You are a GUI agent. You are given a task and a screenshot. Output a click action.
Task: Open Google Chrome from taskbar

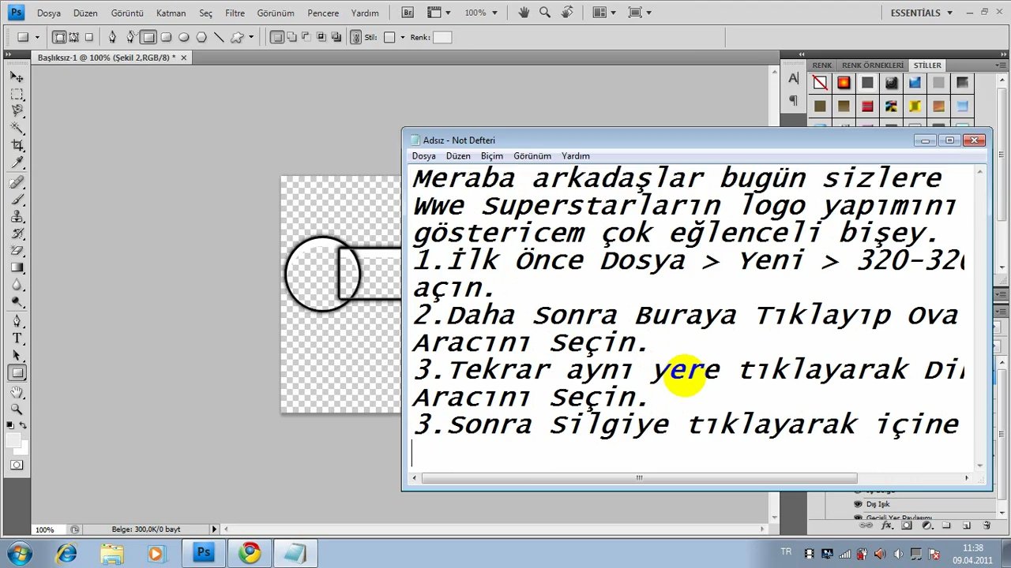(250, 553)
